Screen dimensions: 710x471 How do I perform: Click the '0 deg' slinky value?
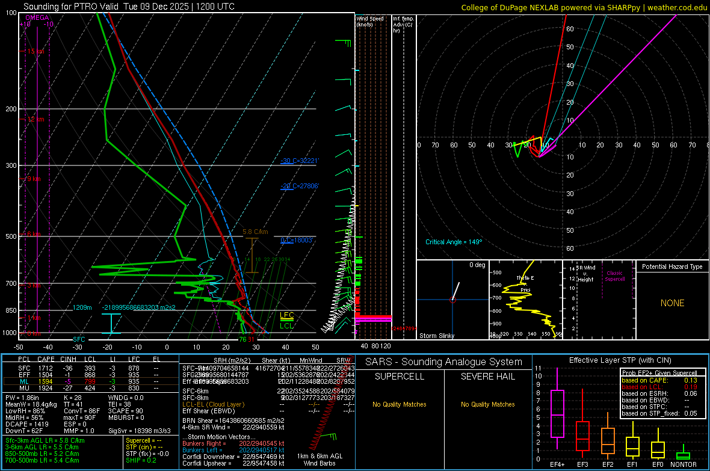[x=477, y=265]
